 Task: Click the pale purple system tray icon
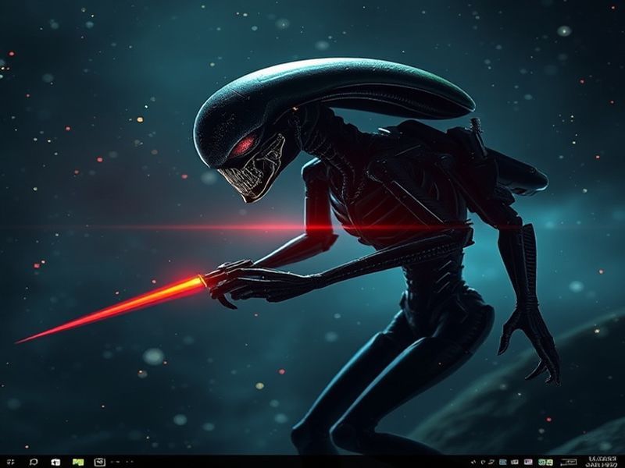(x=528, y=462)
